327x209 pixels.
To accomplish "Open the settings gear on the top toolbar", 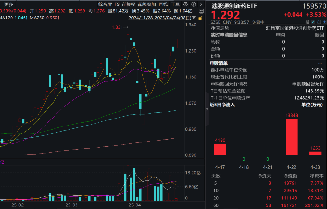I will click(x=186, y=4).
